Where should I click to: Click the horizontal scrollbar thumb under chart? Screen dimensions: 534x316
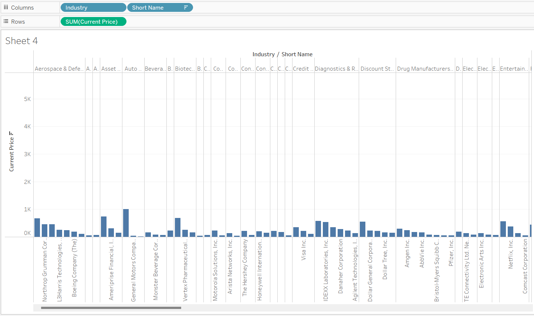pyautogui.click(x=111, y=307)
